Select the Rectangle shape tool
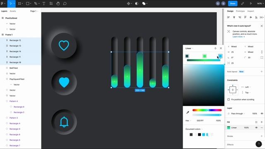Image resolution: width=265 pixels, height=149 pixels. click(28, 4)
